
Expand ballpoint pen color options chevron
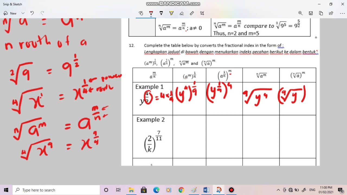click(151, 17)
